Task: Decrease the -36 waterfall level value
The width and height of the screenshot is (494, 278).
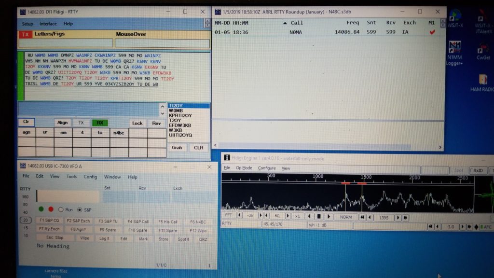Action: click(240, 216)
